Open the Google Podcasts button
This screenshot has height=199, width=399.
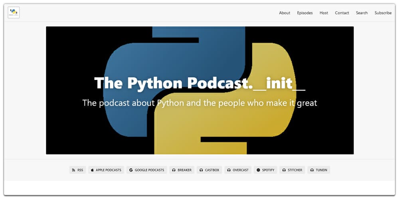pos(146,170)
